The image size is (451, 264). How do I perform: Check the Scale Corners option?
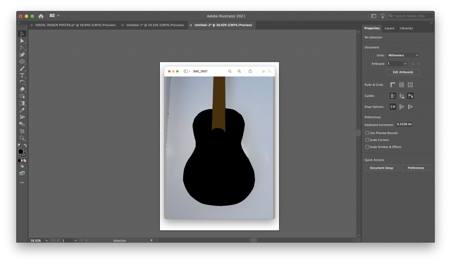[x=367, y=140]
